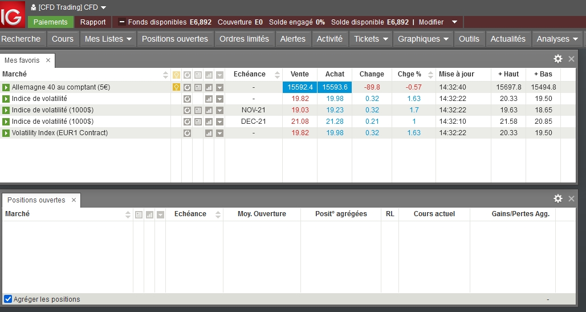Viewport: 586px width, 312px height.
Task: Click the green Paiements button
Action: [x=51, y=22]
